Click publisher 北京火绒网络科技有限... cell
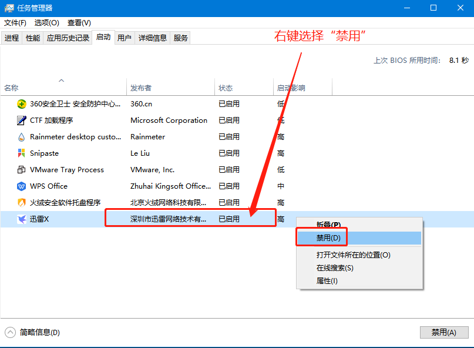The image size is (474, 348). coord(168,202)
